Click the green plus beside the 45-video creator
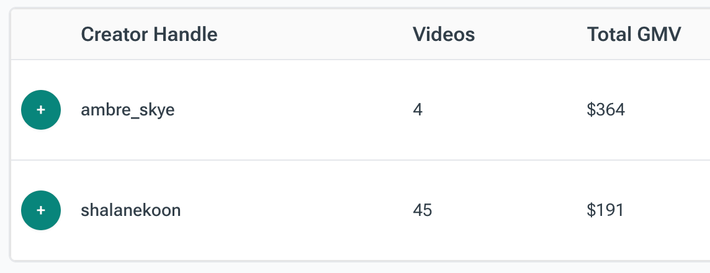The height and width of the screenshot is (273, 710). pos(41,210)
